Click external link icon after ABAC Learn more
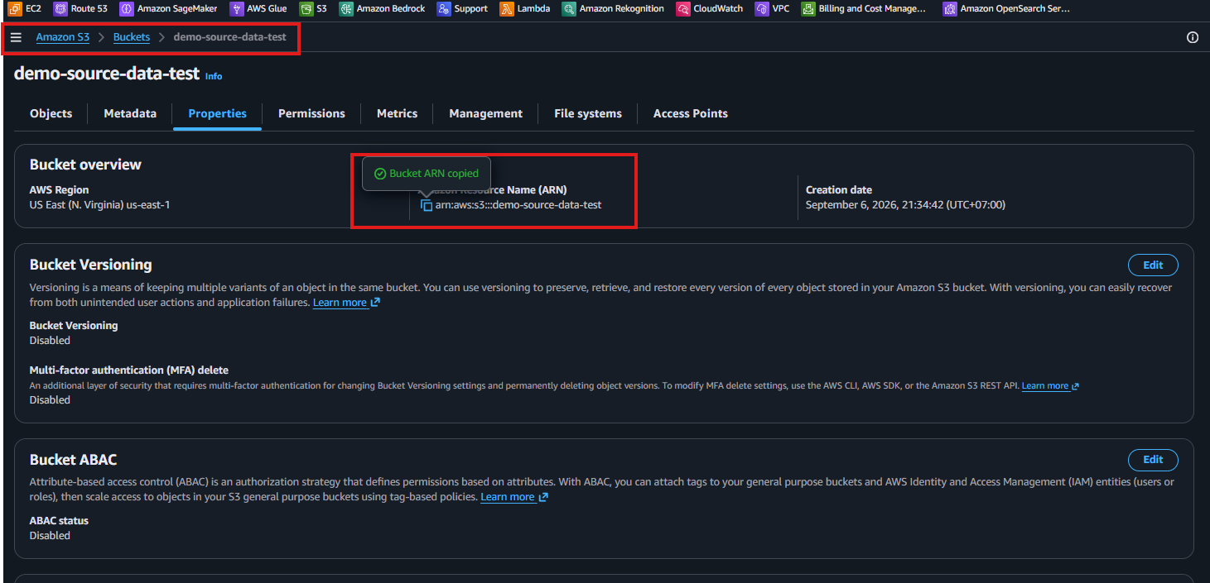The image size is (1210, 583). point(543,497)
